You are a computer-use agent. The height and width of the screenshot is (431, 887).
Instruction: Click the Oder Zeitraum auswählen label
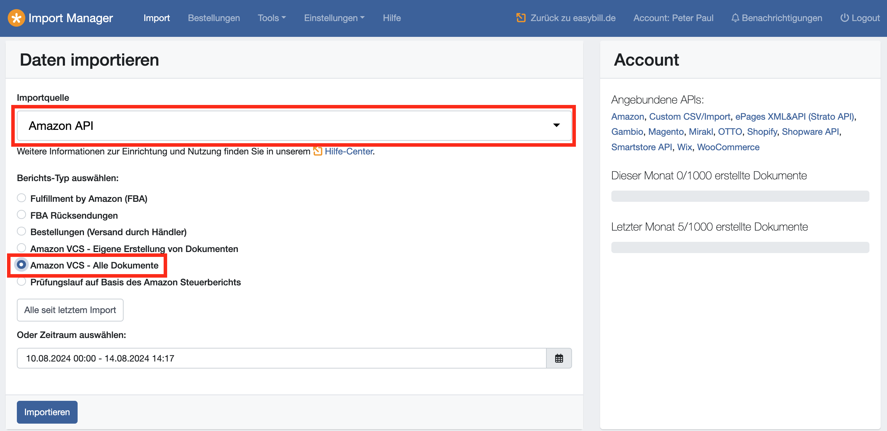[x=71, y=335]
